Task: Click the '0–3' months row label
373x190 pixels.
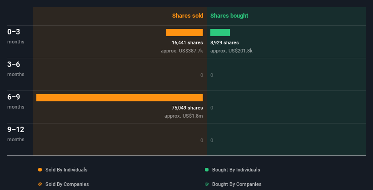Action: point(14,32)
